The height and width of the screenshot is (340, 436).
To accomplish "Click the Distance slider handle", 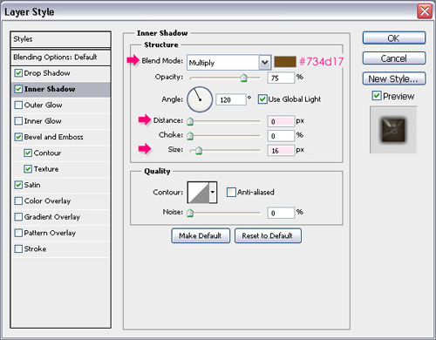I will [190, 121].
